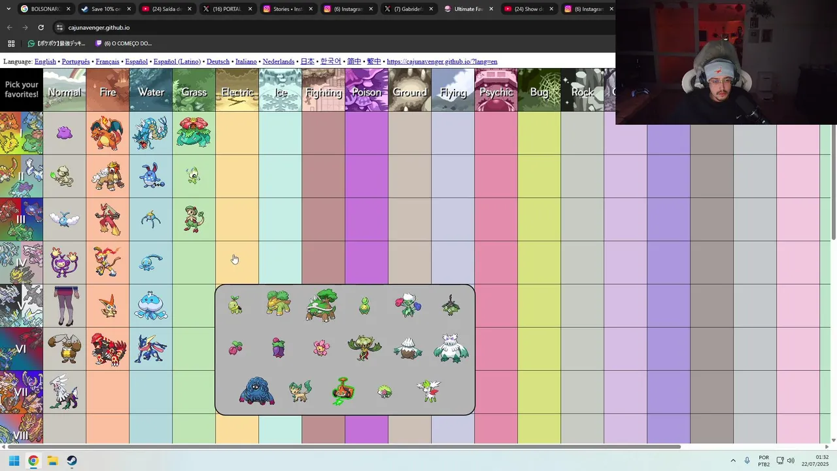
Task: Open the (16) PORTAL X tab
Action: pyautogui.click(x=226, y=9)
